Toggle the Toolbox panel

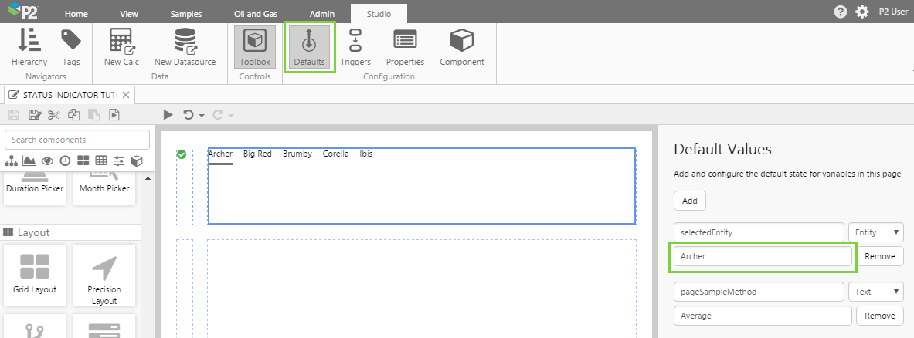click(255, 47)
